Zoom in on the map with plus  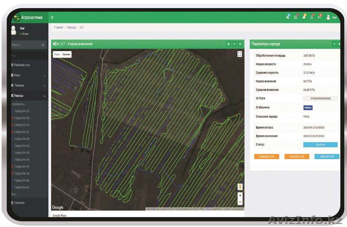click(x=240, y=196)
